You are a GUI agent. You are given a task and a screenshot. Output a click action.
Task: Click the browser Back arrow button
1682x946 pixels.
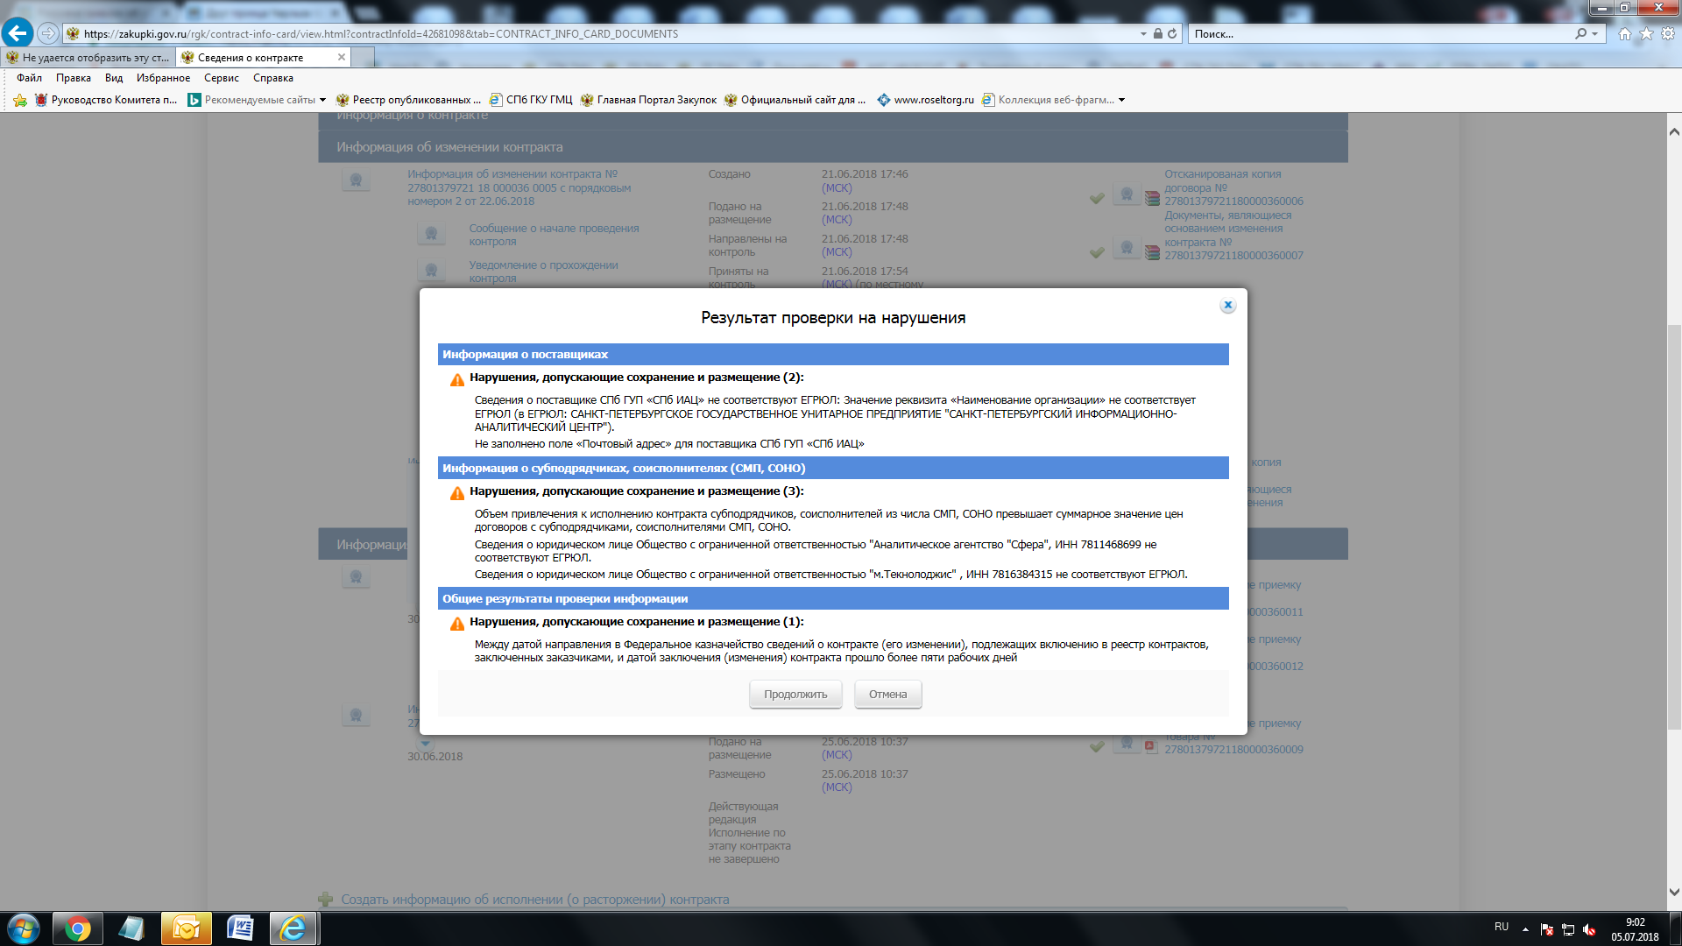[x=17, y=33]
